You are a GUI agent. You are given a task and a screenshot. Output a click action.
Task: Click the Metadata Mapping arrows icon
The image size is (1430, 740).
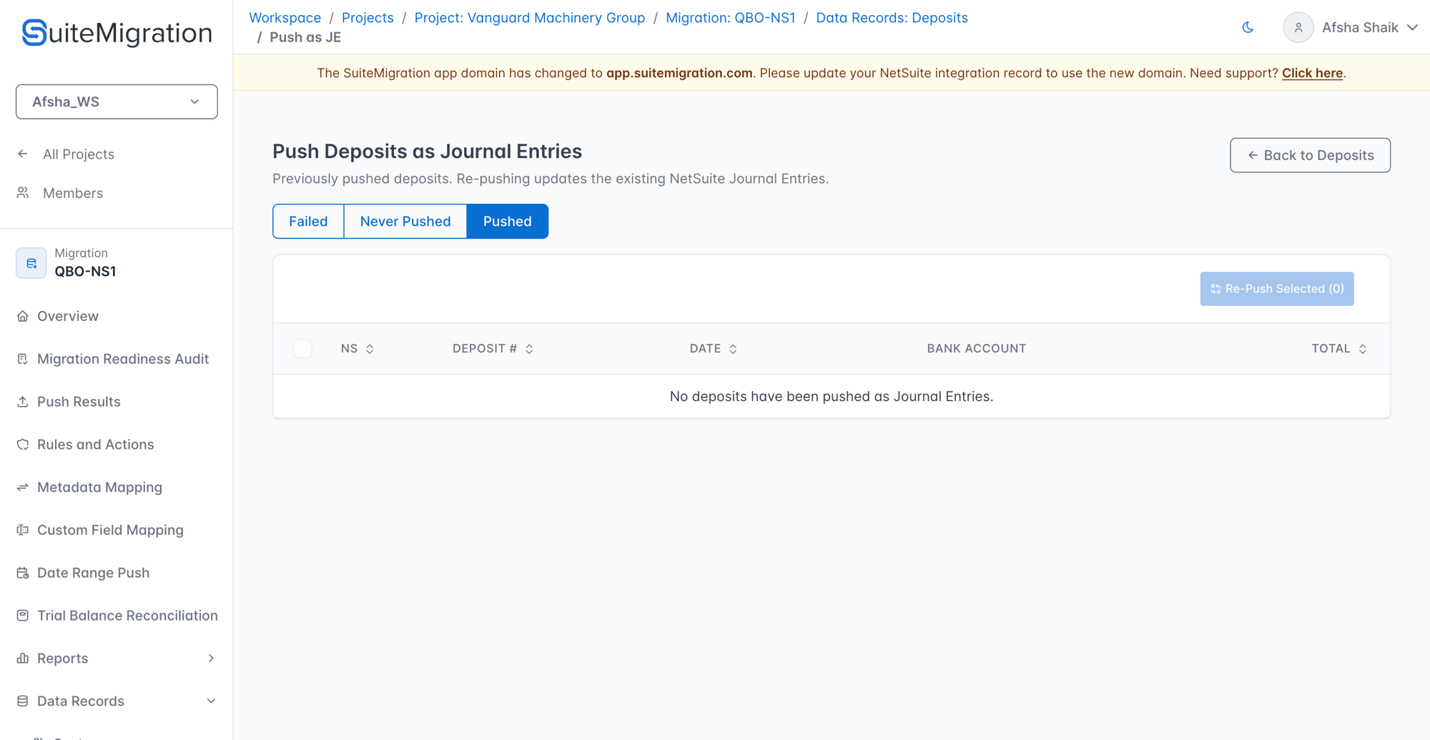(x=23, y=487)
